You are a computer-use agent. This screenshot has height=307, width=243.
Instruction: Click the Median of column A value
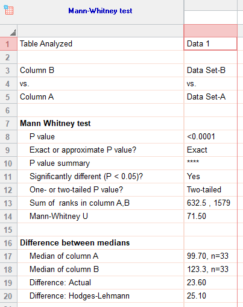coord(210,256)
